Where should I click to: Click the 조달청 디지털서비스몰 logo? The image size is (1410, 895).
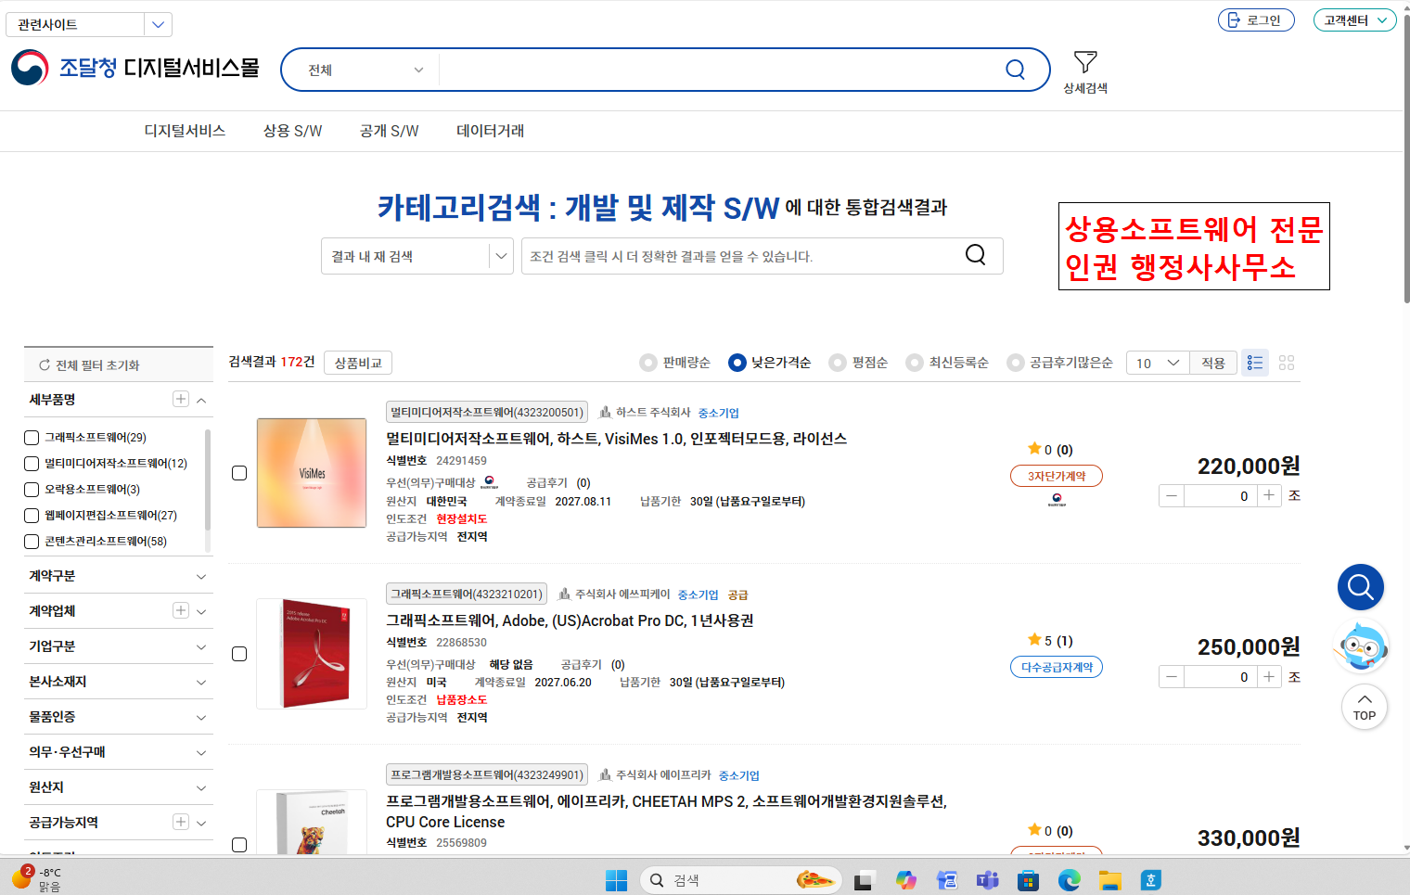[135, 68]
